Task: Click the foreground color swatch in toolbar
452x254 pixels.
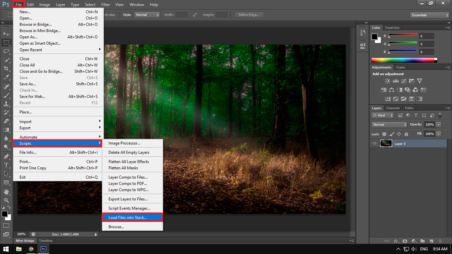Action: [x=4, y=214]
